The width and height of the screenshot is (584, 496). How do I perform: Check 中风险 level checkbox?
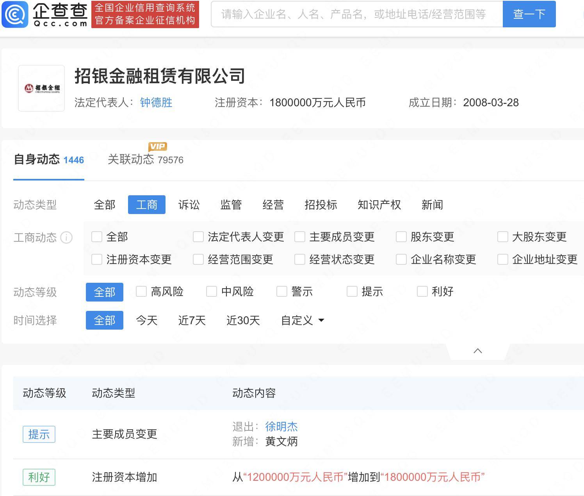[x=212, y=291]
